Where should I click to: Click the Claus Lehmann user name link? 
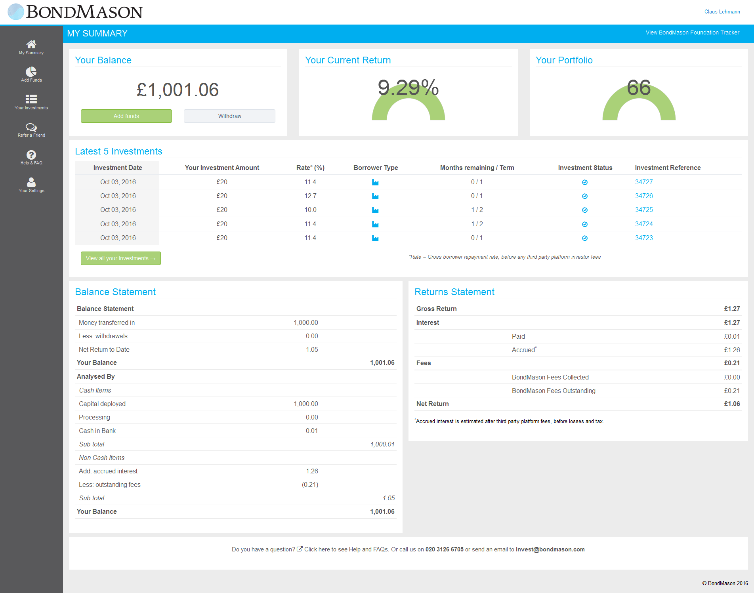pyautogui.click(x=722, y=11)
